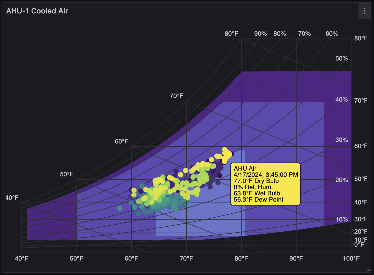Click the 30% humidity curve label
This screenshot has height=275, width=374.
coord(342,140)
